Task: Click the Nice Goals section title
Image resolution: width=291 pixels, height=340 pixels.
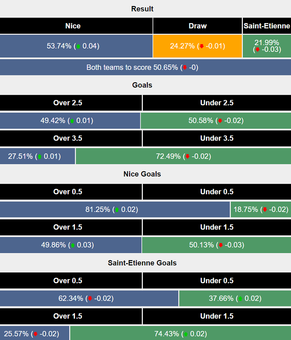Action: click(142, 174)
